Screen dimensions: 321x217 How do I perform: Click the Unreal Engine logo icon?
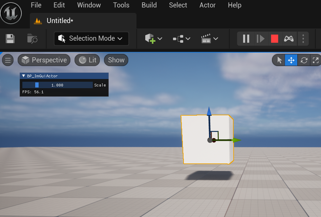(x=11, y=13)
